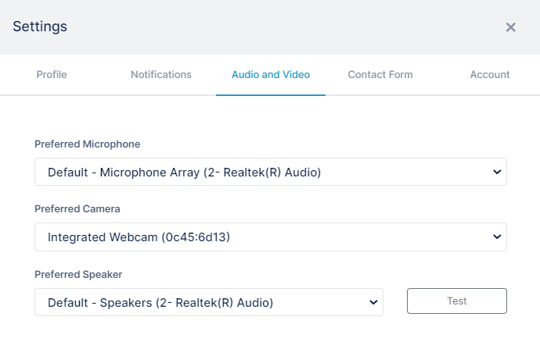Select the Audio and Video tab

[271, 74]
